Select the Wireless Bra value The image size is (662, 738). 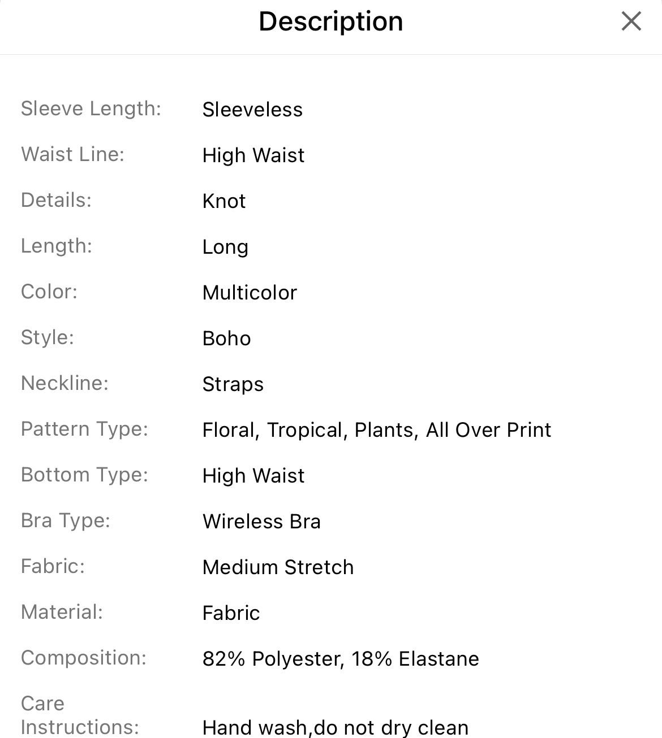click(x=262, y=521)
